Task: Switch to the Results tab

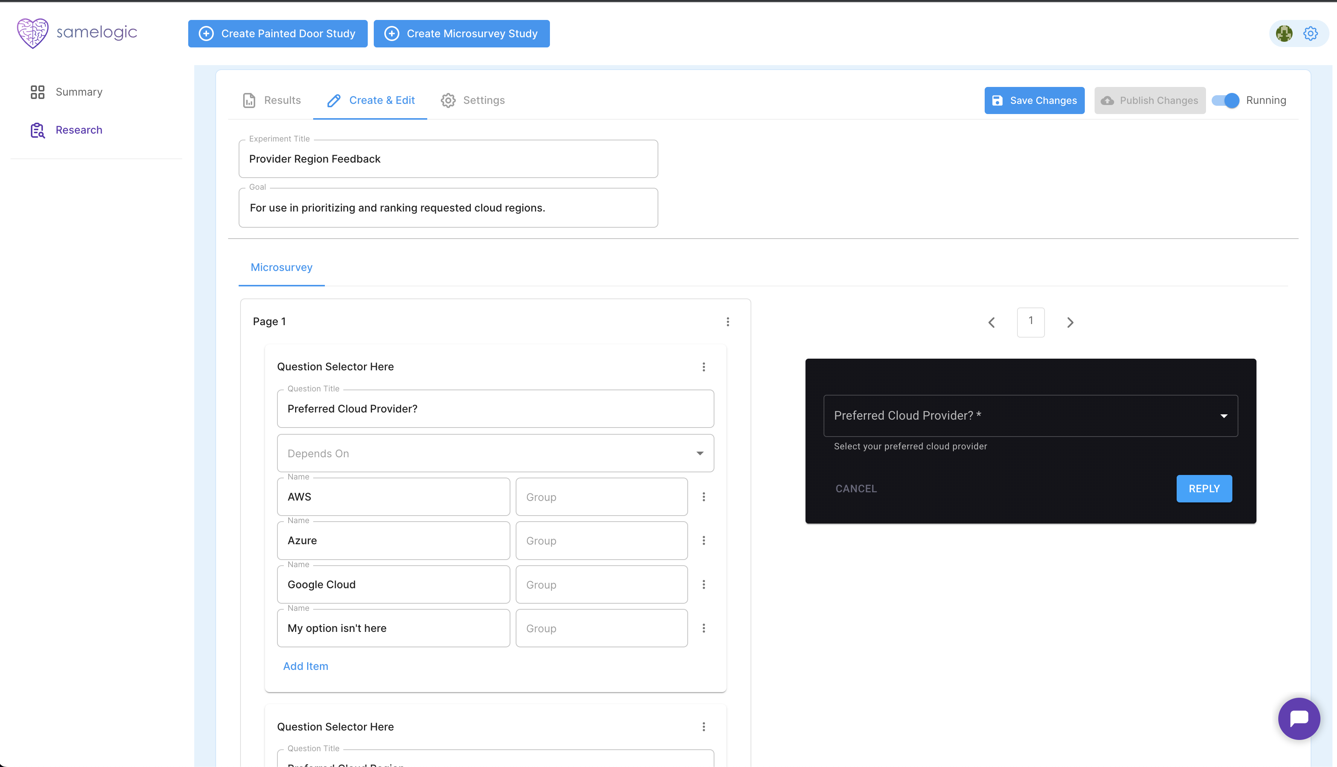Action: pyautogui.click(x=271, y=100)
